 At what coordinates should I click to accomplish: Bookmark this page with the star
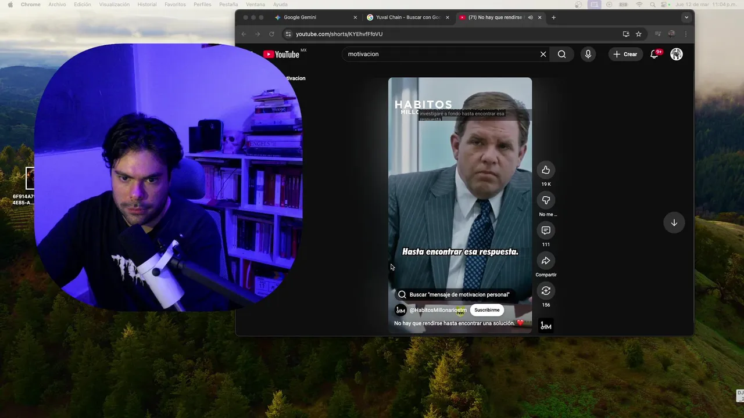point(639,34)
